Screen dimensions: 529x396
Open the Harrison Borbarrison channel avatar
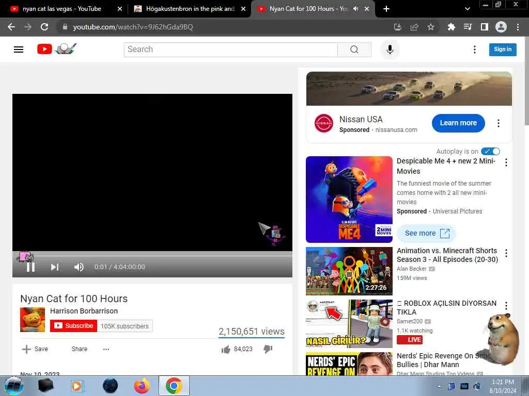tap(33, 320)
